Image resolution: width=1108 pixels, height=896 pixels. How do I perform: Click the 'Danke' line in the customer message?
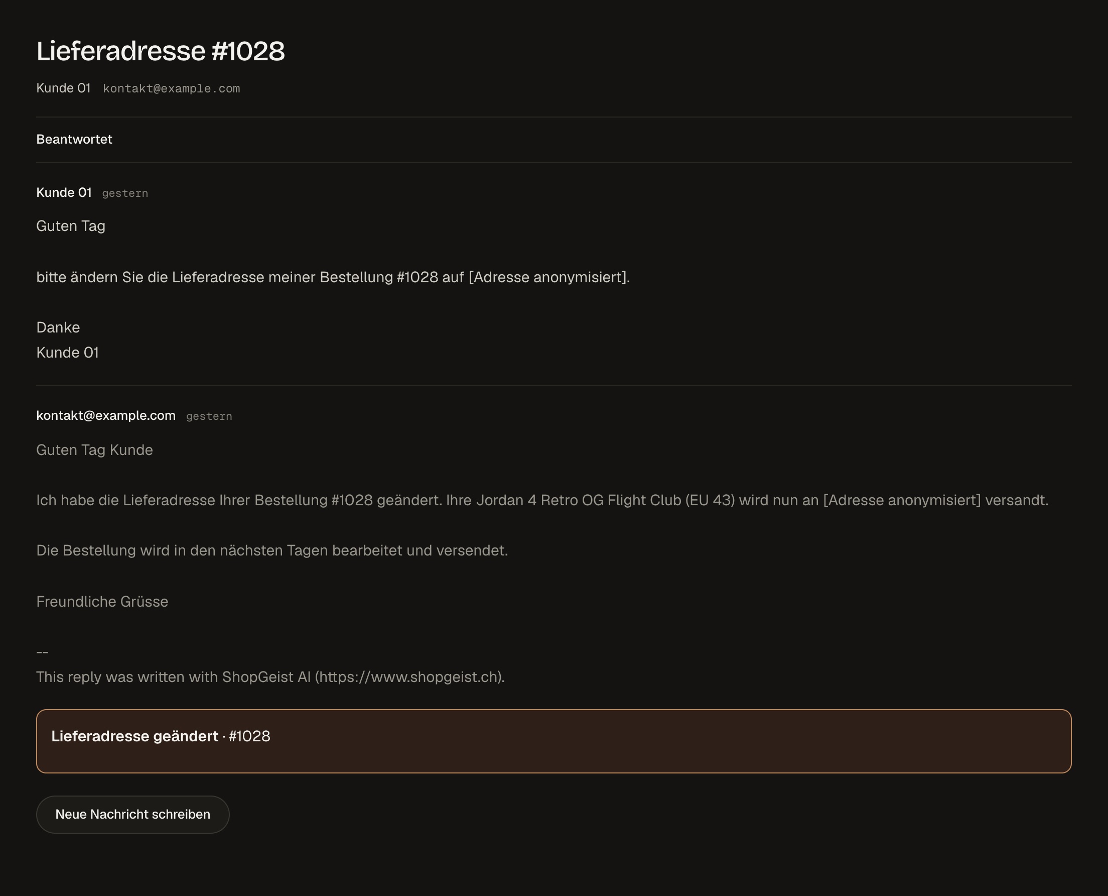[58, 327]
